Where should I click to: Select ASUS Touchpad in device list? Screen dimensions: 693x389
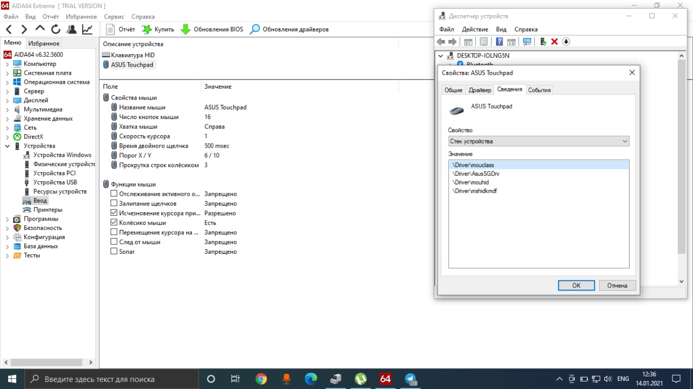tap(128, 64)
